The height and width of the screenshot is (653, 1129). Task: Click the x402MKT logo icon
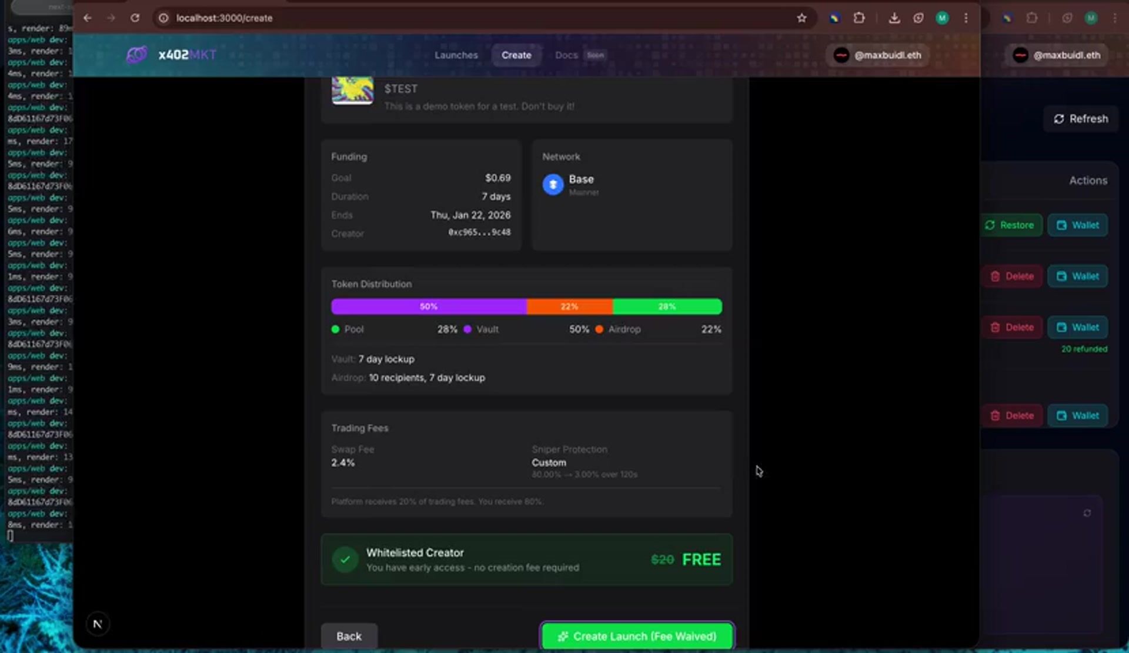point(136,54)
